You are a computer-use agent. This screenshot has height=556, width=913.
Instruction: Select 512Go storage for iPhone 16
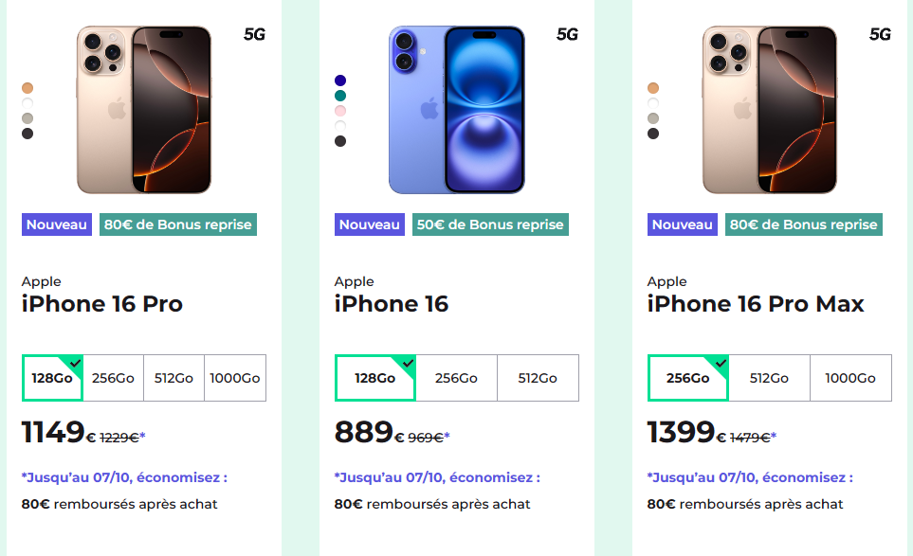(538, 378)
